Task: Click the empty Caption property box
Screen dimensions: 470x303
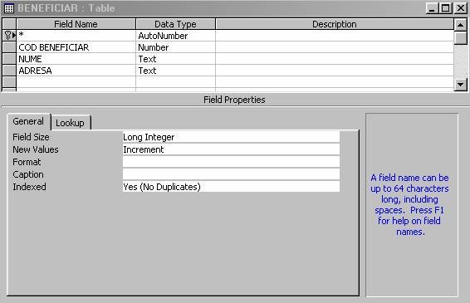Action: pos(231,174)
